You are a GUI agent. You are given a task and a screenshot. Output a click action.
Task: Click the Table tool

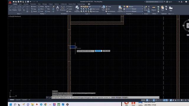coord(69,11)
